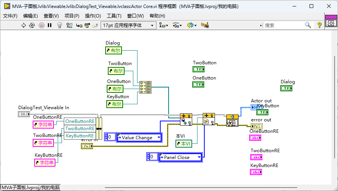This screenshot has height=191, width=338.
Task: Open the 工具(T) menu
Action: point(114,16)
